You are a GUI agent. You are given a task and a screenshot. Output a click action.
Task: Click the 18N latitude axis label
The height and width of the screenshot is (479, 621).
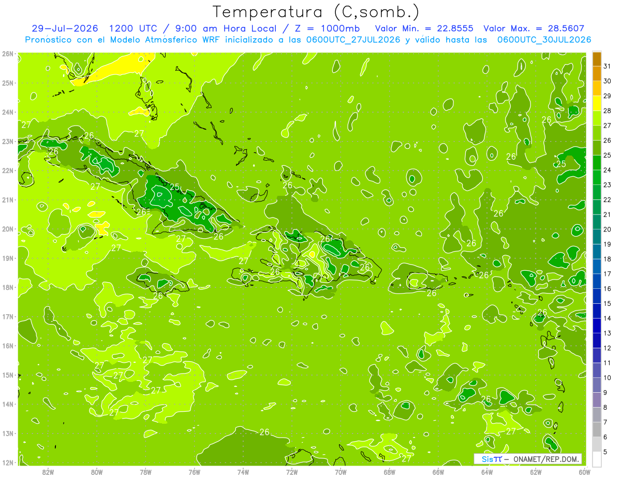(x=7, y=287)
